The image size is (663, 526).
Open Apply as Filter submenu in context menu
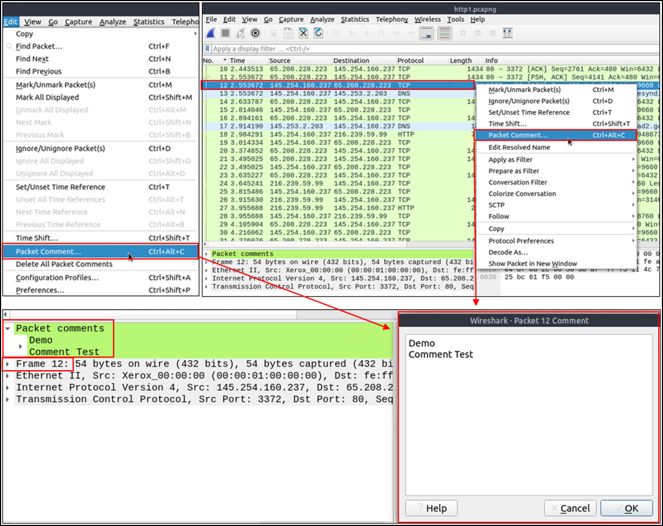point(556,160)
